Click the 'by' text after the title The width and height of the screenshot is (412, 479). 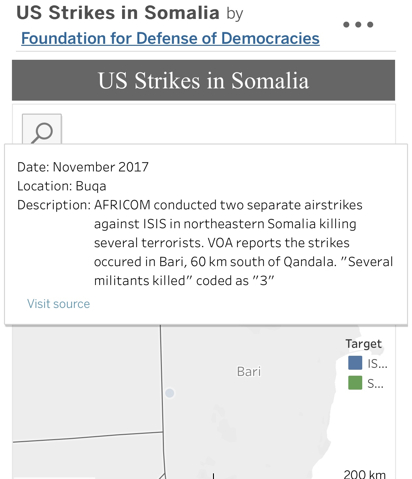point(235,14)
